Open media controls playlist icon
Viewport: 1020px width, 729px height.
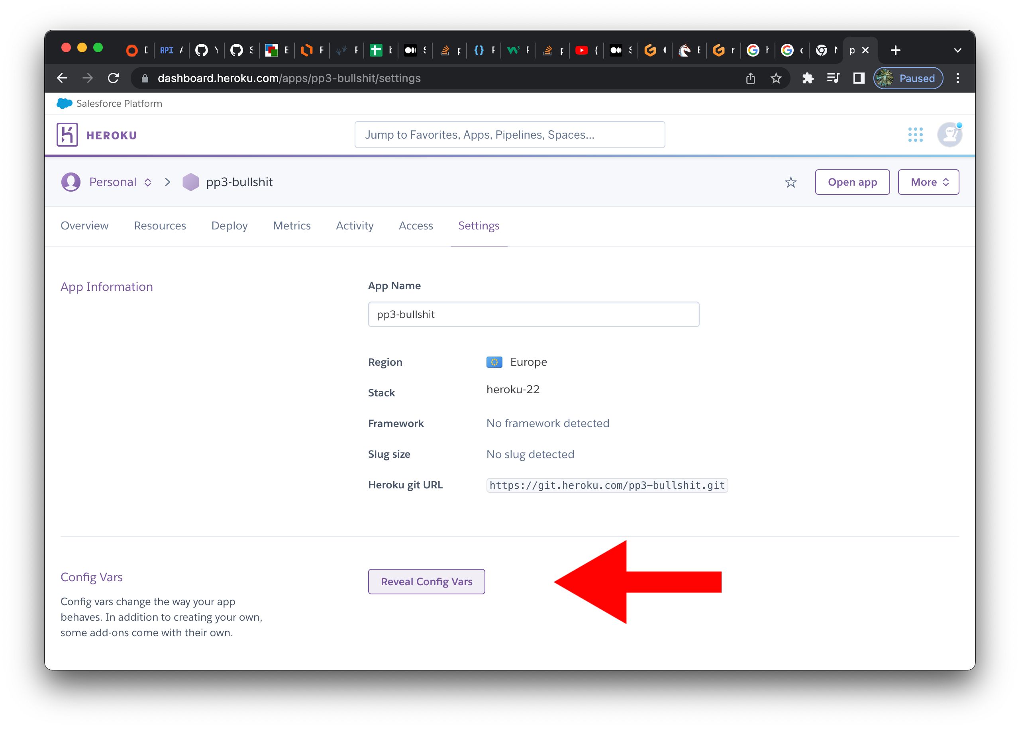click(x=833, y=78)
